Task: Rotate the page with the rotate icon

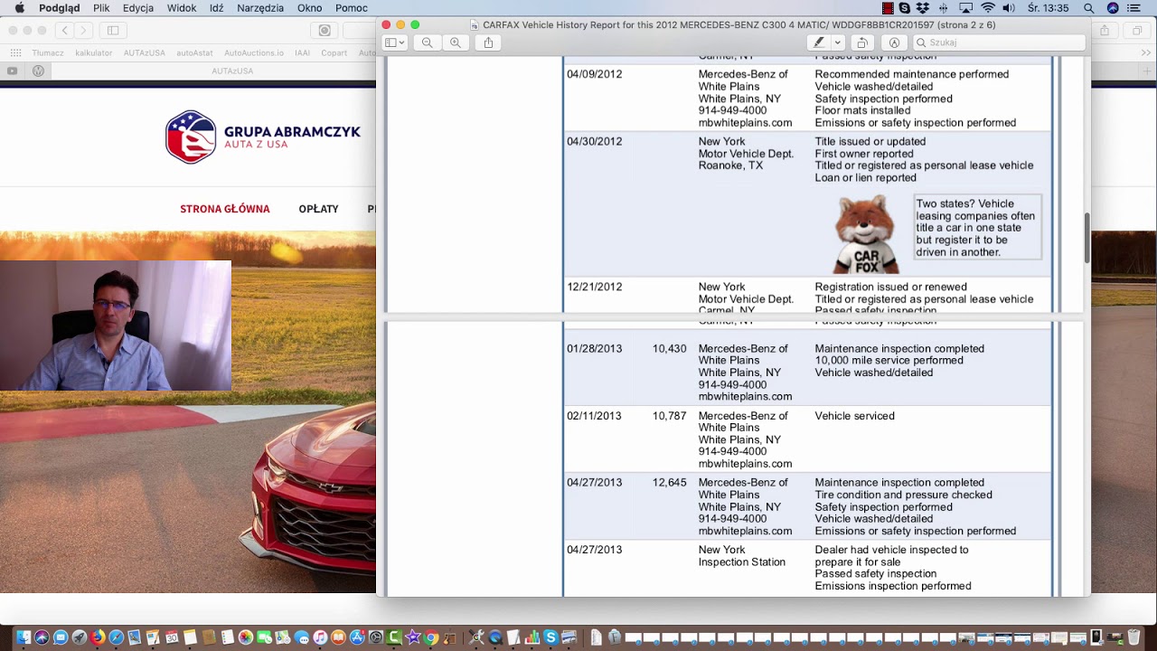Action: click(x=862, y=42)
